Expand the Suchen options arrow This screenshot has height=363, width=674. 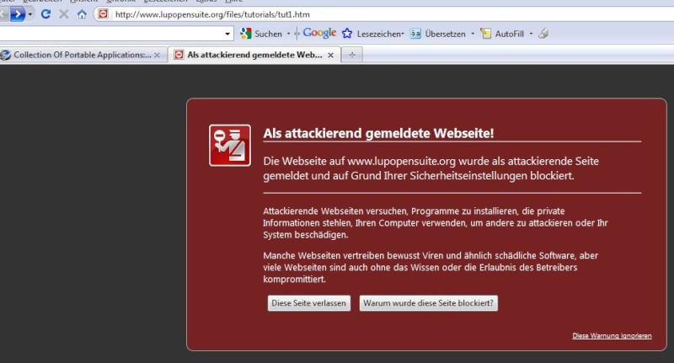click(x=288, y=34)
